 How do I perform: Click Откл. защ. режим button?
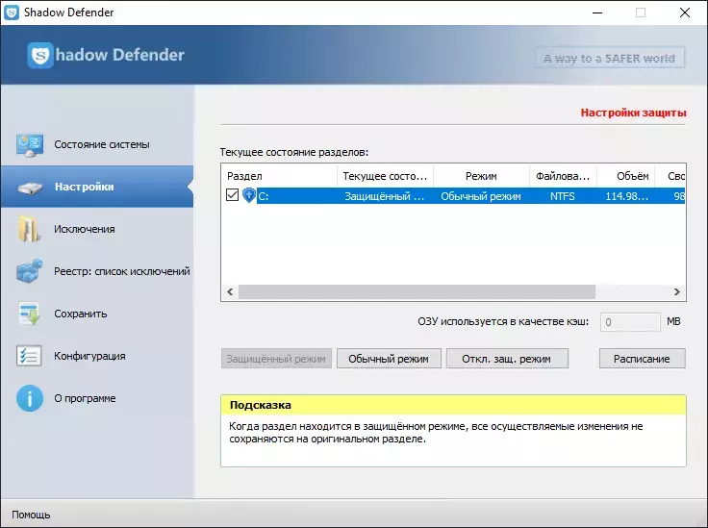(507, 359)
